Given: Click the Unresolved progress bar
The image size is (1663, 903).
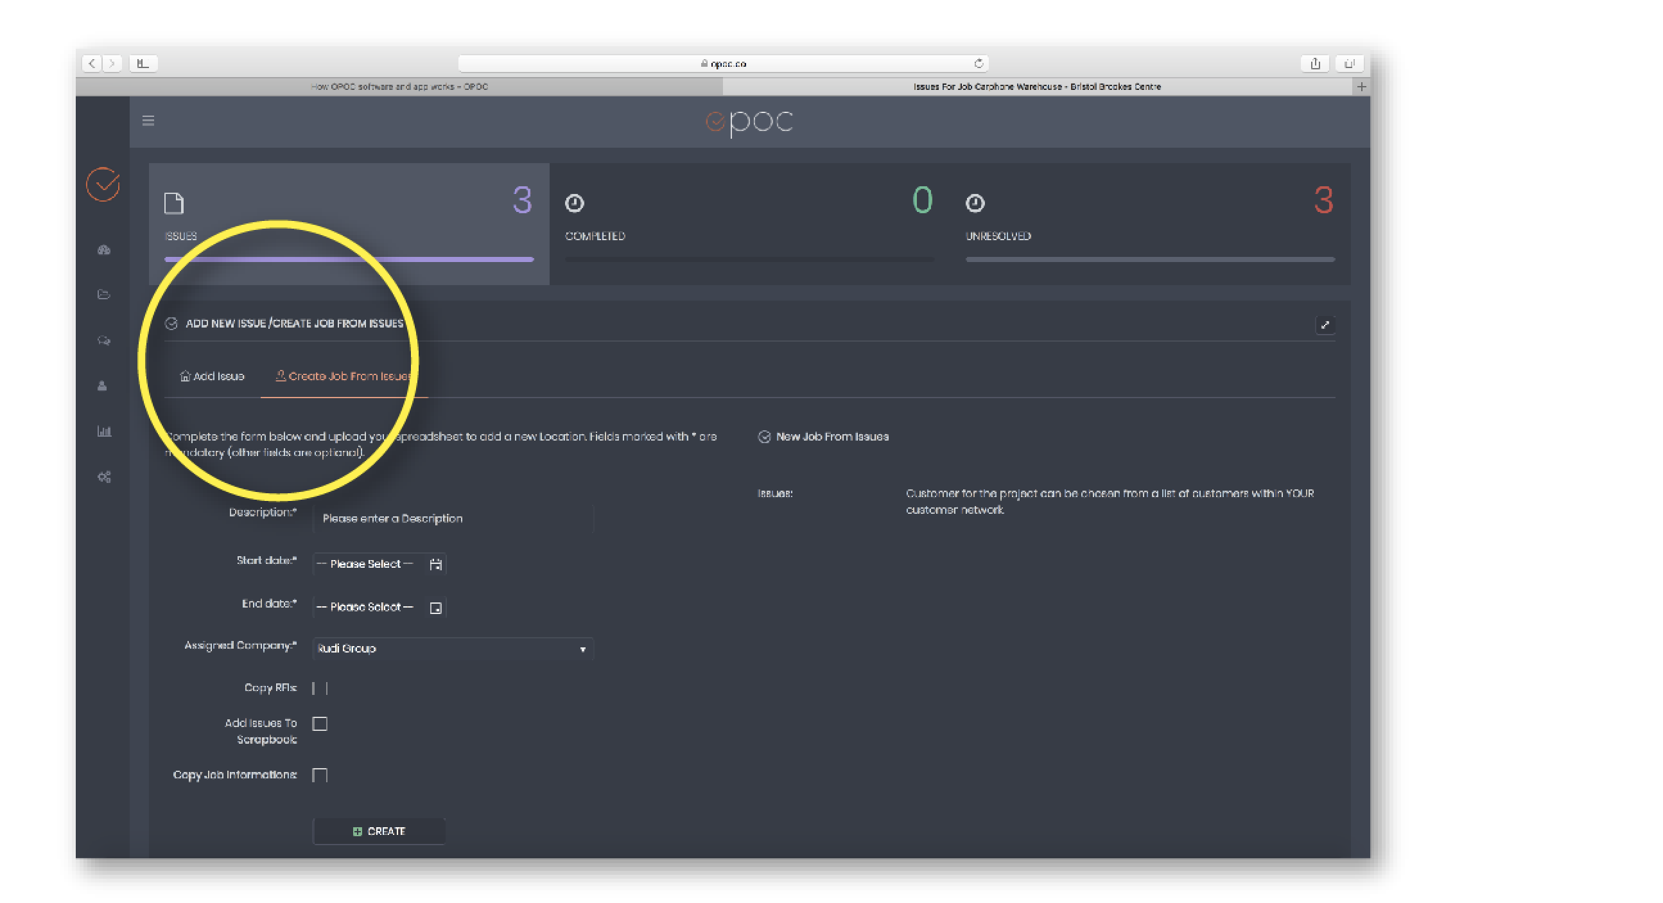Looking at the screenshot, I should (1150, 259).
